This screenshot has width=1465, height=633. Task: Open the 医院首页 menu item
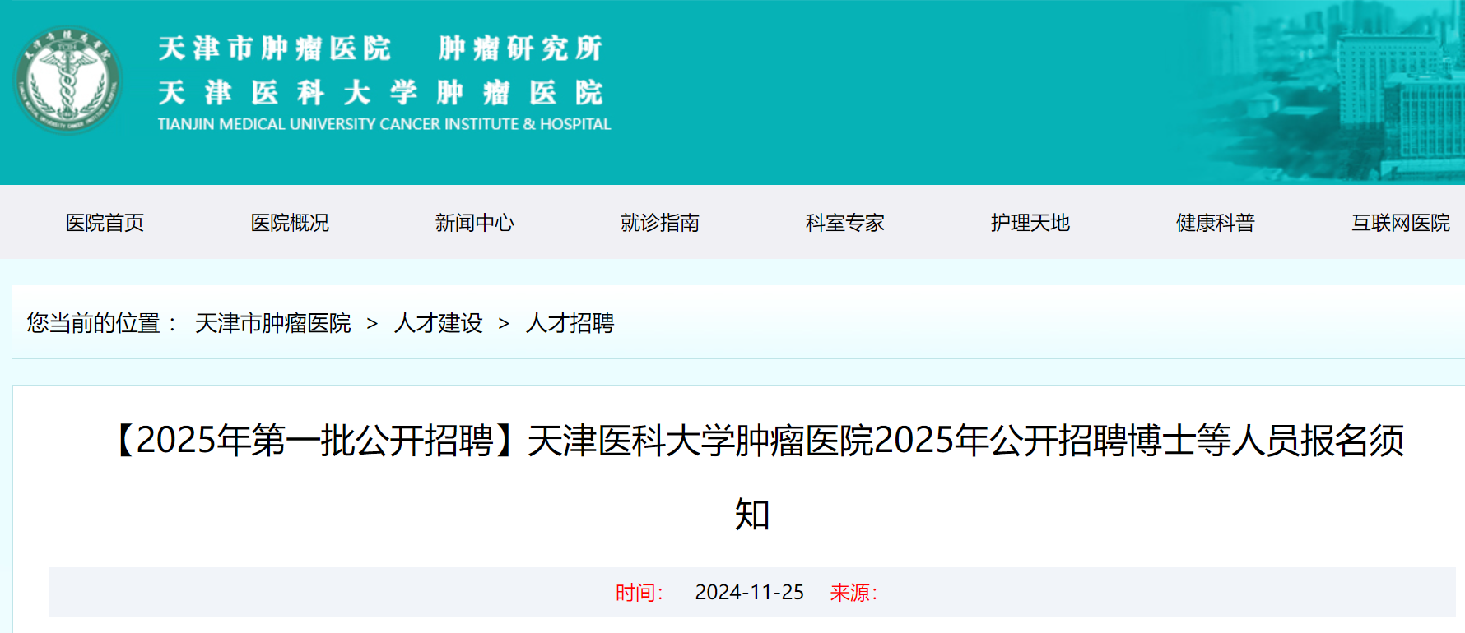(105, 223)
